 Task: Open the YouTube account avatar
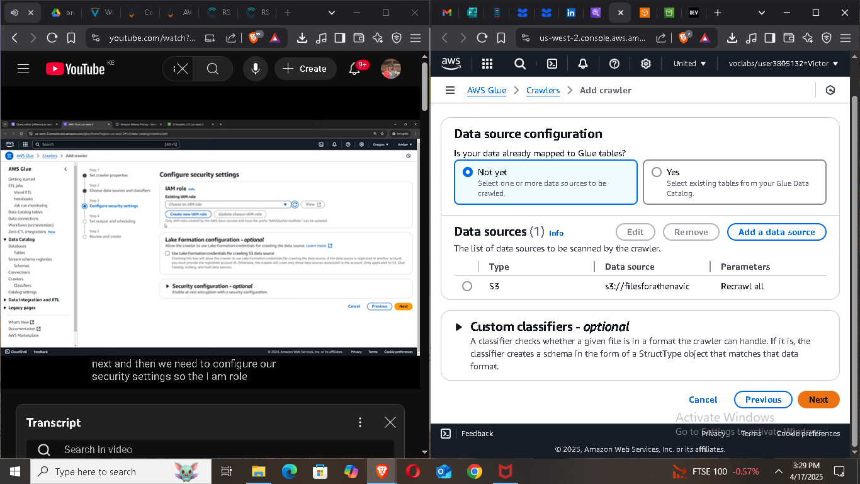[x=391, y=69]
